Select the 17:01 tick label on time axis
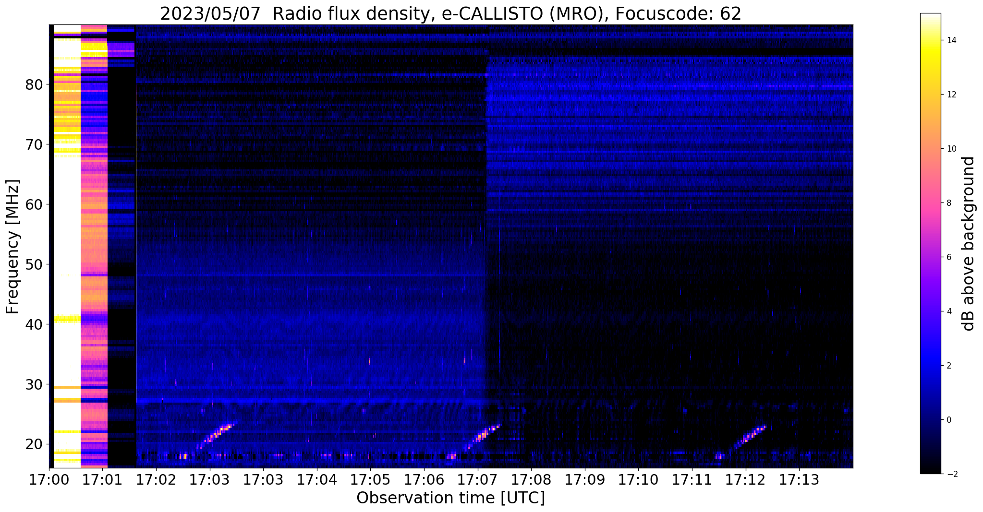Image resolution: width=983 pixels, height=512 pixels. coord(102,480)
